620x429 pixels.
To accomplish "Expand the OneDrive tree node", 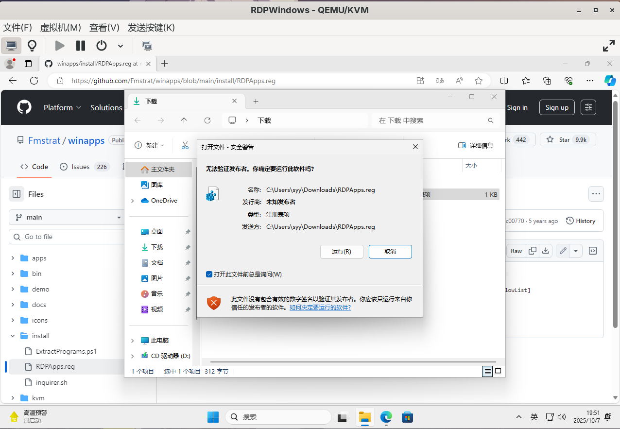I will (133, 201).
